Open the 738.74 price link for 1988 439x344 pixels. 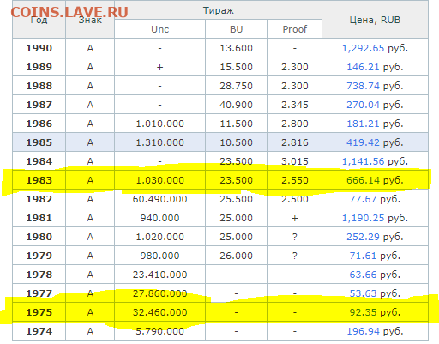coord(363,86)
